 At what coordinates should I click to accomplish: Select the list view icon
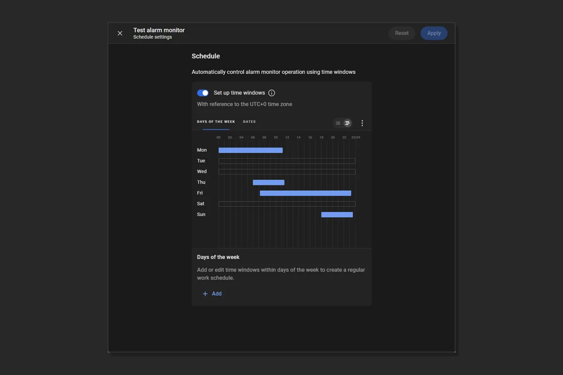338,123
